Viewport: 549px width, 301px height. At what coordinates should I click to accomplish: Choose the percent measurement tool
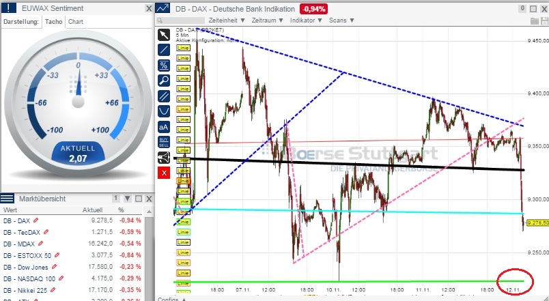pyautogui.click(x=164, y=66)
